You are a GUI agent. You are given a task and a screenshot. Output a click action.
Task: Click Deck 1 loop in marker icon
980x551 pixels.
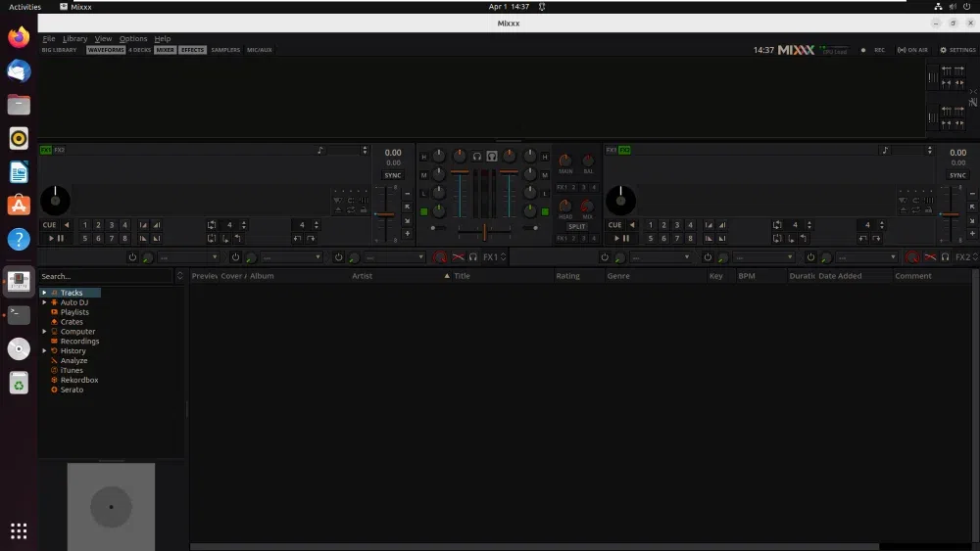[x=225, y=239]
